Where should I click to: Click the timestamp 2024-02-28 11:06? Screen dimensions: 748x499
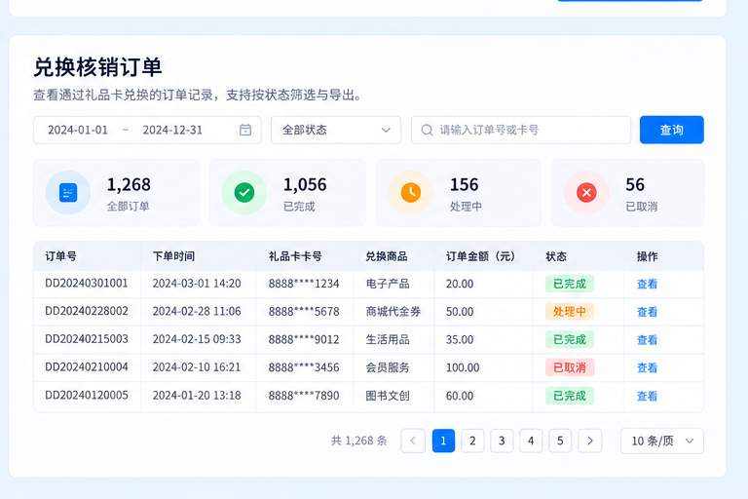point(197,311)
